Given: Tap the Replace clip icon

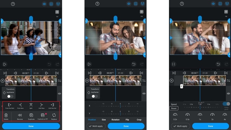Looking at the screenshot, I should [x=54, y=115].
